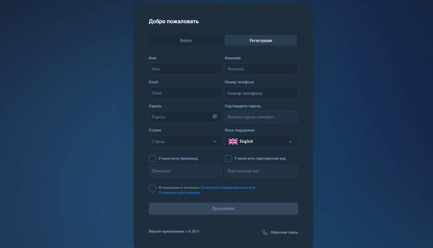Expand the English language dropdown arrow
Image resolution: width=433 pixels, height=248 pixels.
[x=290, y=142]
